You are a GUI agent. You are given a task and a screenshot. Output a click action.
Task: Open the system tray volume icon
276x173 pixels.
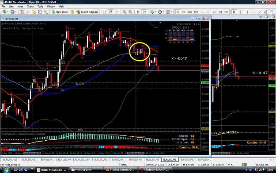264,169
